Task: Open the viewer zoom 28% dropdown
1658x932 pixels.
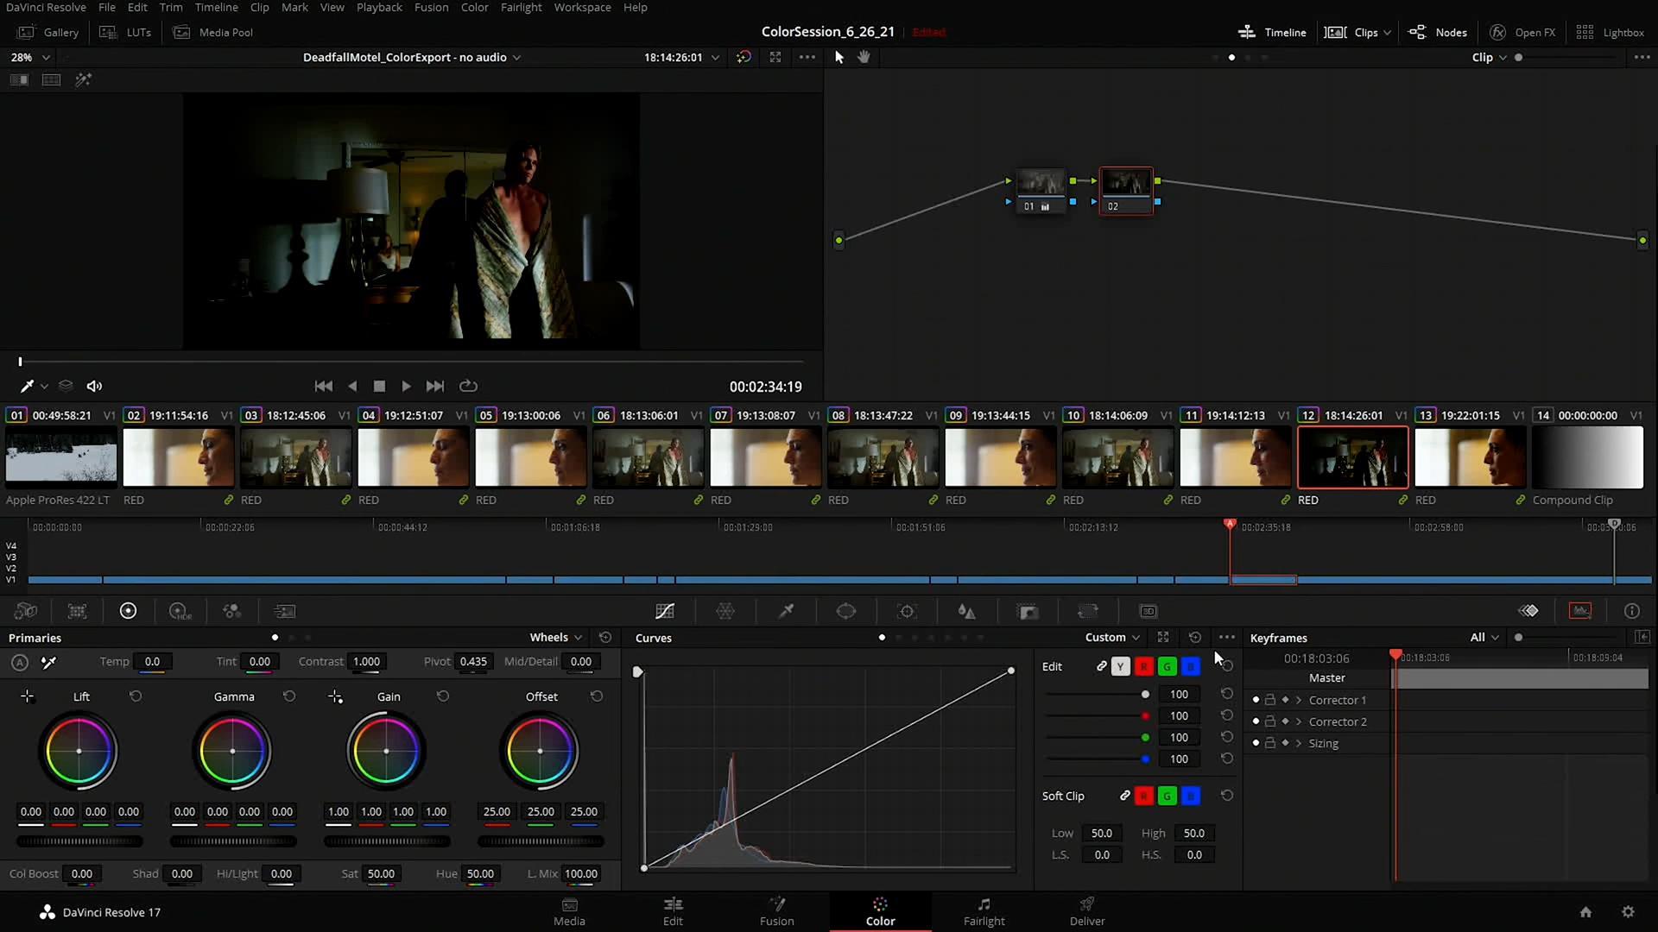Action: [30, 57]
